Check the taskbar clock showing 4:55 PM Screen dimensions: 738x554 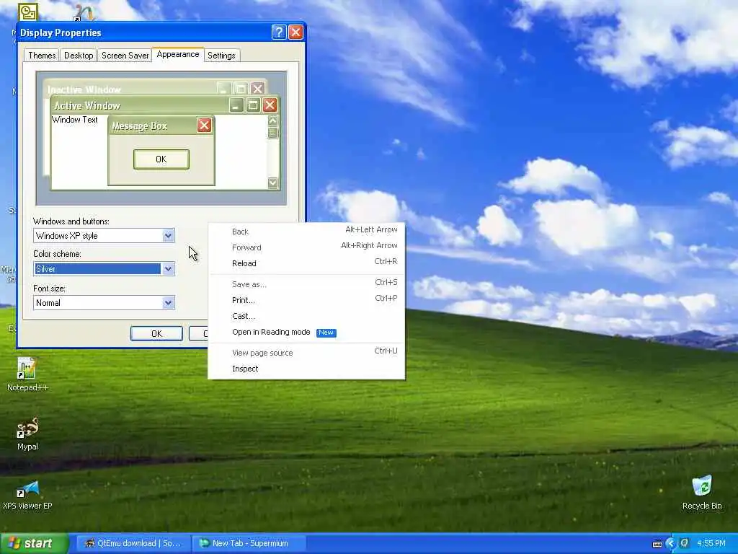[711, 543]
